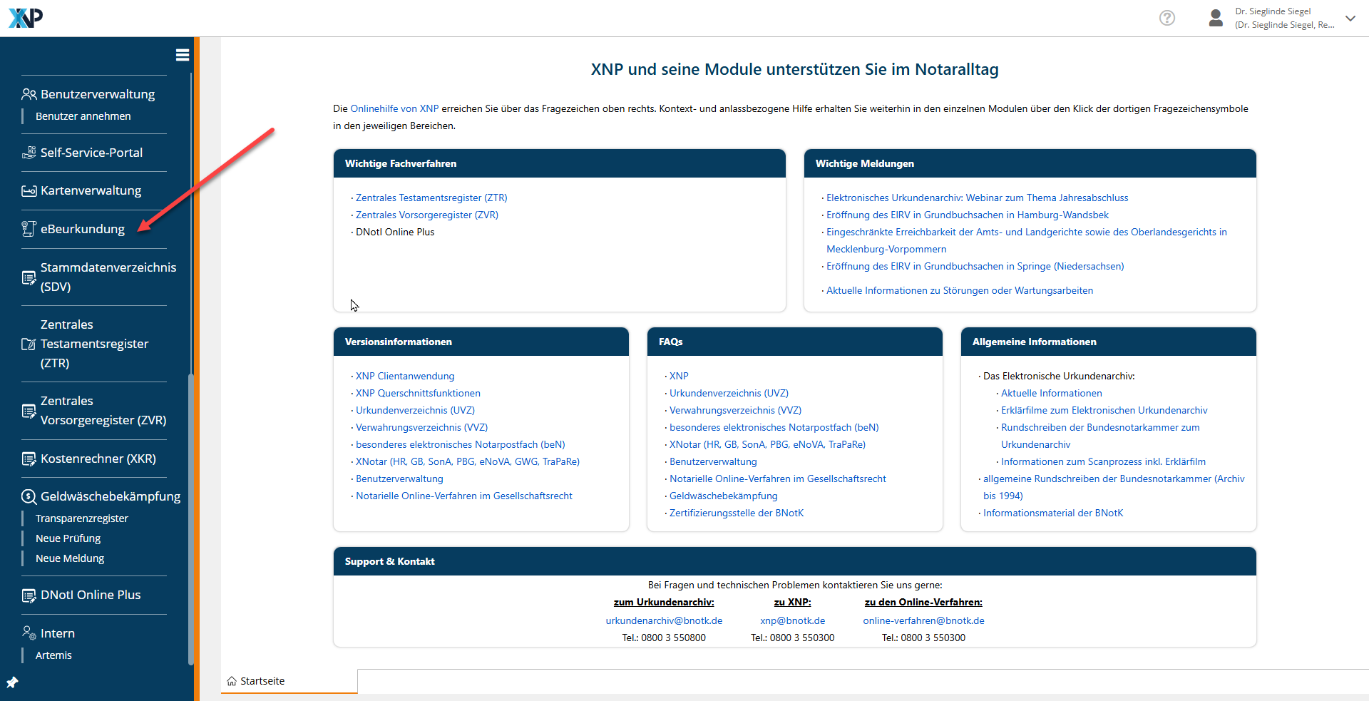Click the help question mark icon
This screenshot has width=1369, height=701.
[1167, 18]
